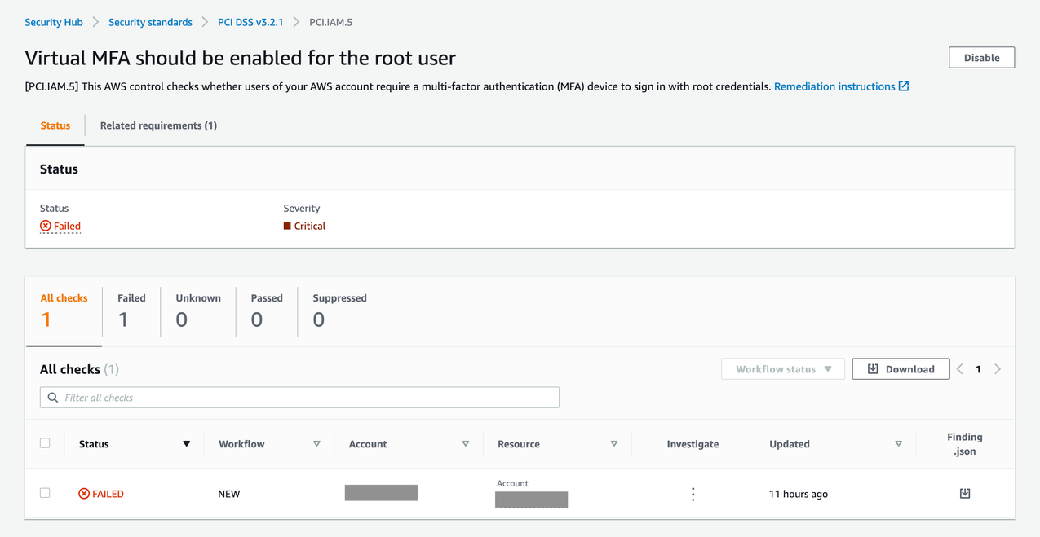Click the previous page arrow icon

tap(958, 368)
